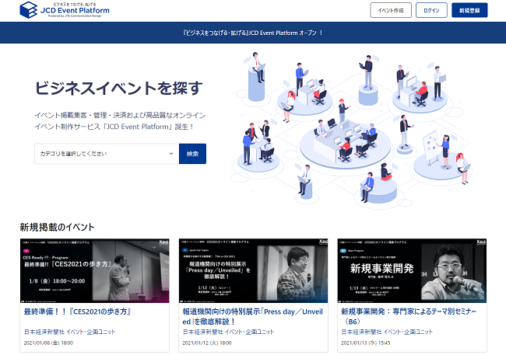Screen dimensions: 506x355
Task: Click the date text 2021/01/08 (金) 18:00
Action: 48,343
